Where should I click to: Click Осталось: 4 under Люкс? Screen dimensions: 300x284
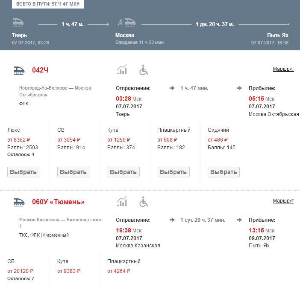[21, 154]
